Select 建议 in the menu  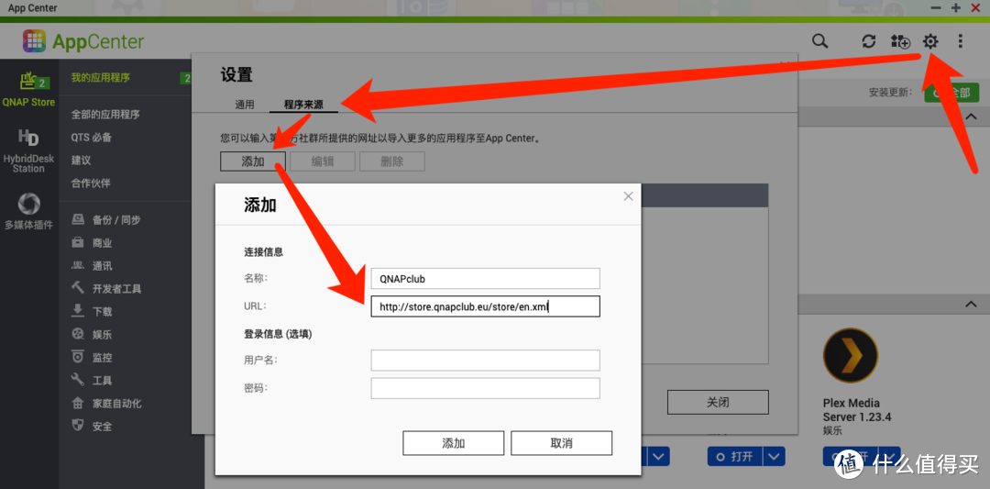(x=81, y=161)
